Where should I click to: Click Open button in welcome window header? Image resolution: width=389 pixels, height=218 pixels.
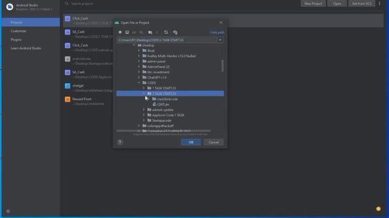point(337,4)
